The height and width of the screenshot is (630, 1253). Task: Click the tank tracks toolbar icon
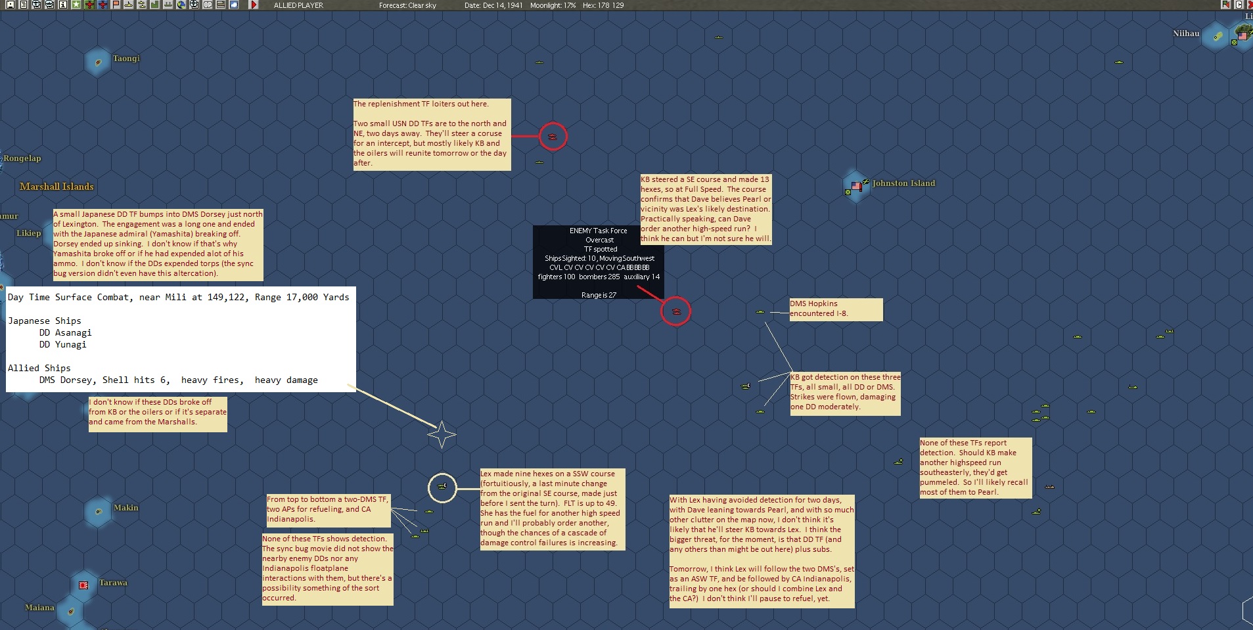pos(221,5)
